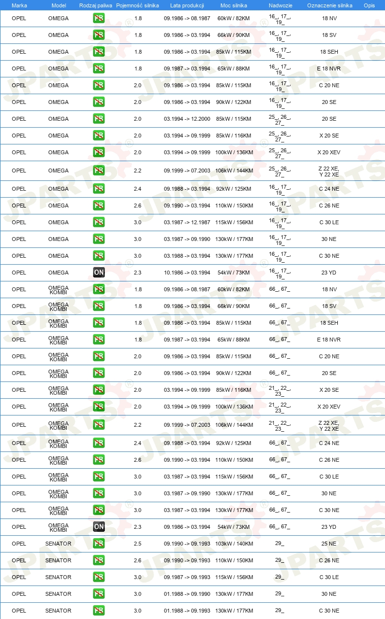This screenshot has width=385, height=619.
Task: Click the petrol icon for OMEGA KOMBI C 24 NE
Action: coord(99,443)
